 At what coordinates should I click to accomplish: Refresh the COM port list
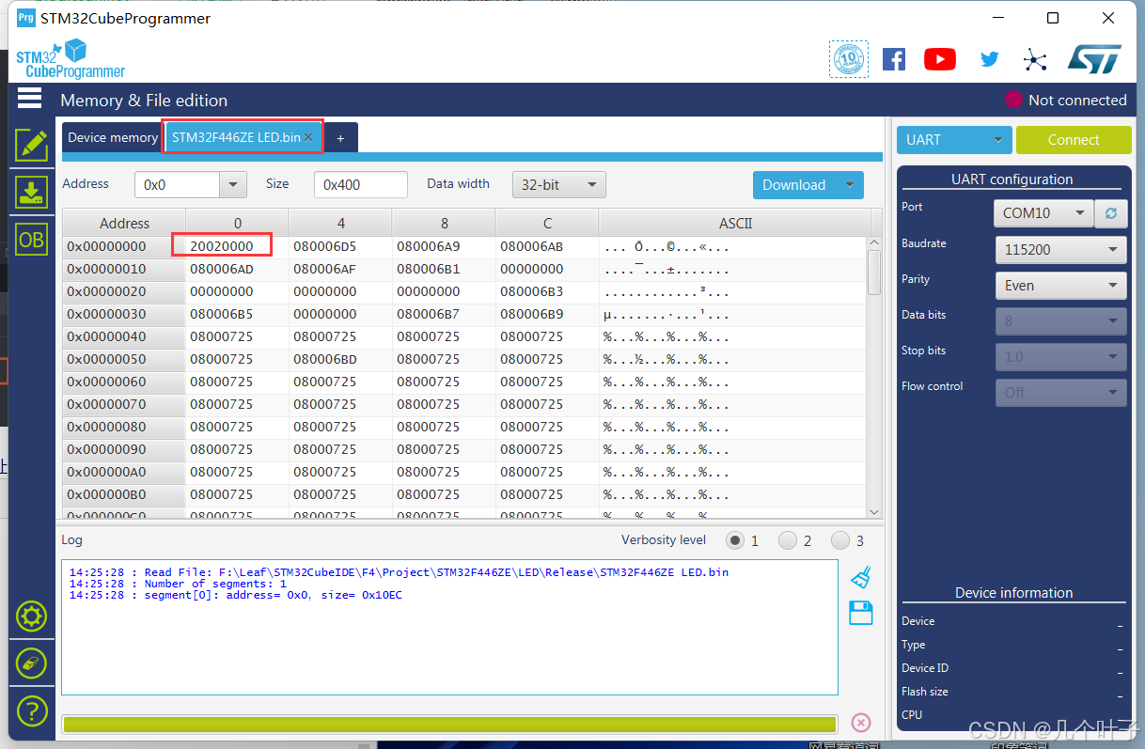[x=1110, y=213]
